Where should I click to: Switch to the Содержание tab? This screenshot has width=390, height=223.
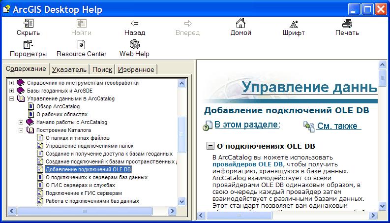tap(26, 69)
